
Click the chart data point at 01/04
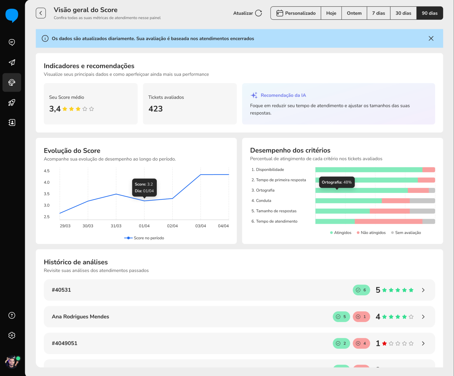tap(144, 201)
